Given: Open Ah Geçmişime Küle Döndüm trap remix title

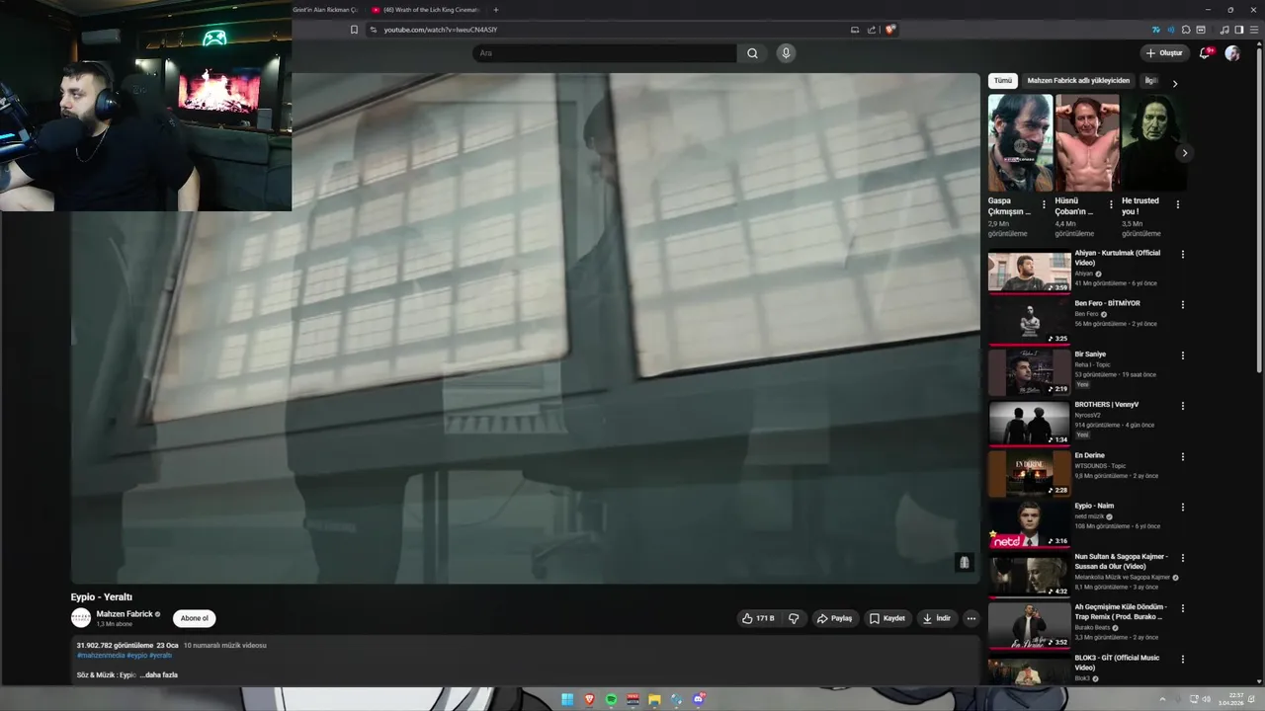Looking at the screenshot, I should (1121, 612).
